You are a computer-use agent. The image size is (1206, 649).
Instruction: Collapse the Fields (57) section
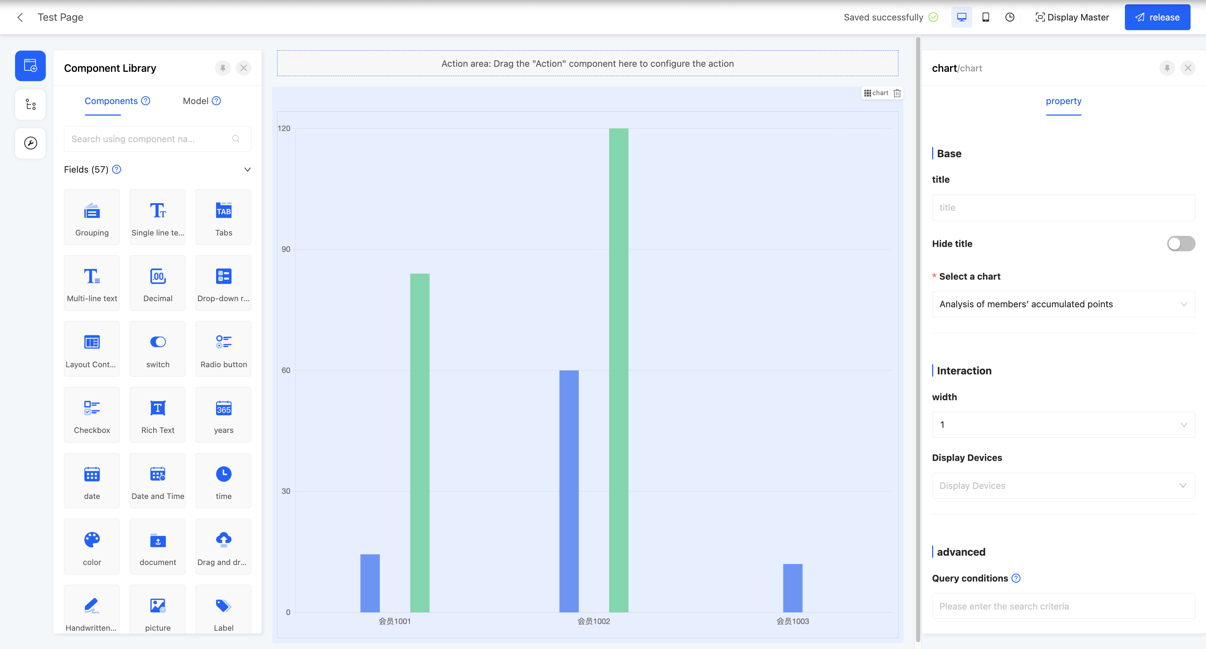247,169
